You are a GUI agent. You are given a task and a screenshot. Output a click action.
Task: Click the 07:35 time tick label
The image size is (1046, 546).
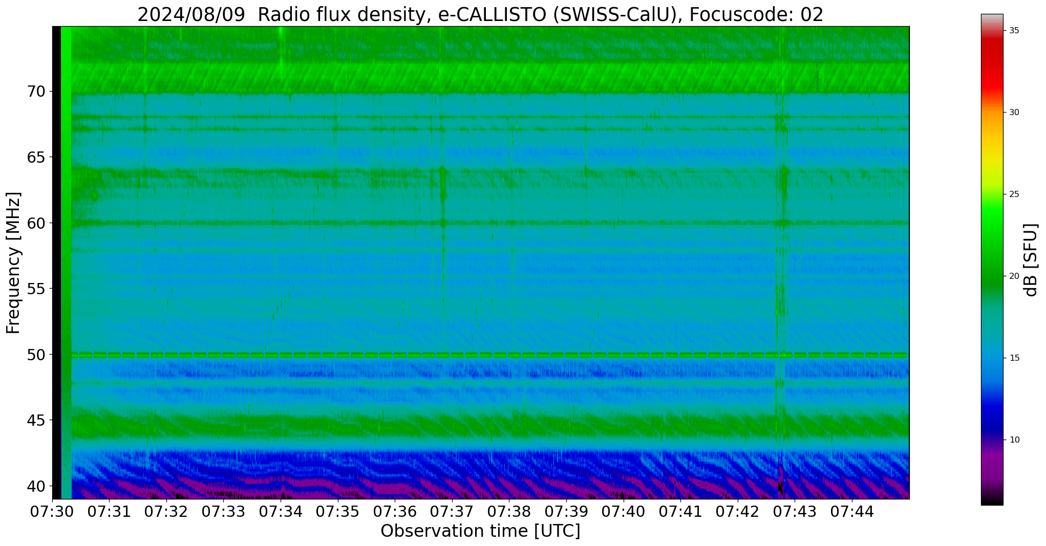coord(338,511)
